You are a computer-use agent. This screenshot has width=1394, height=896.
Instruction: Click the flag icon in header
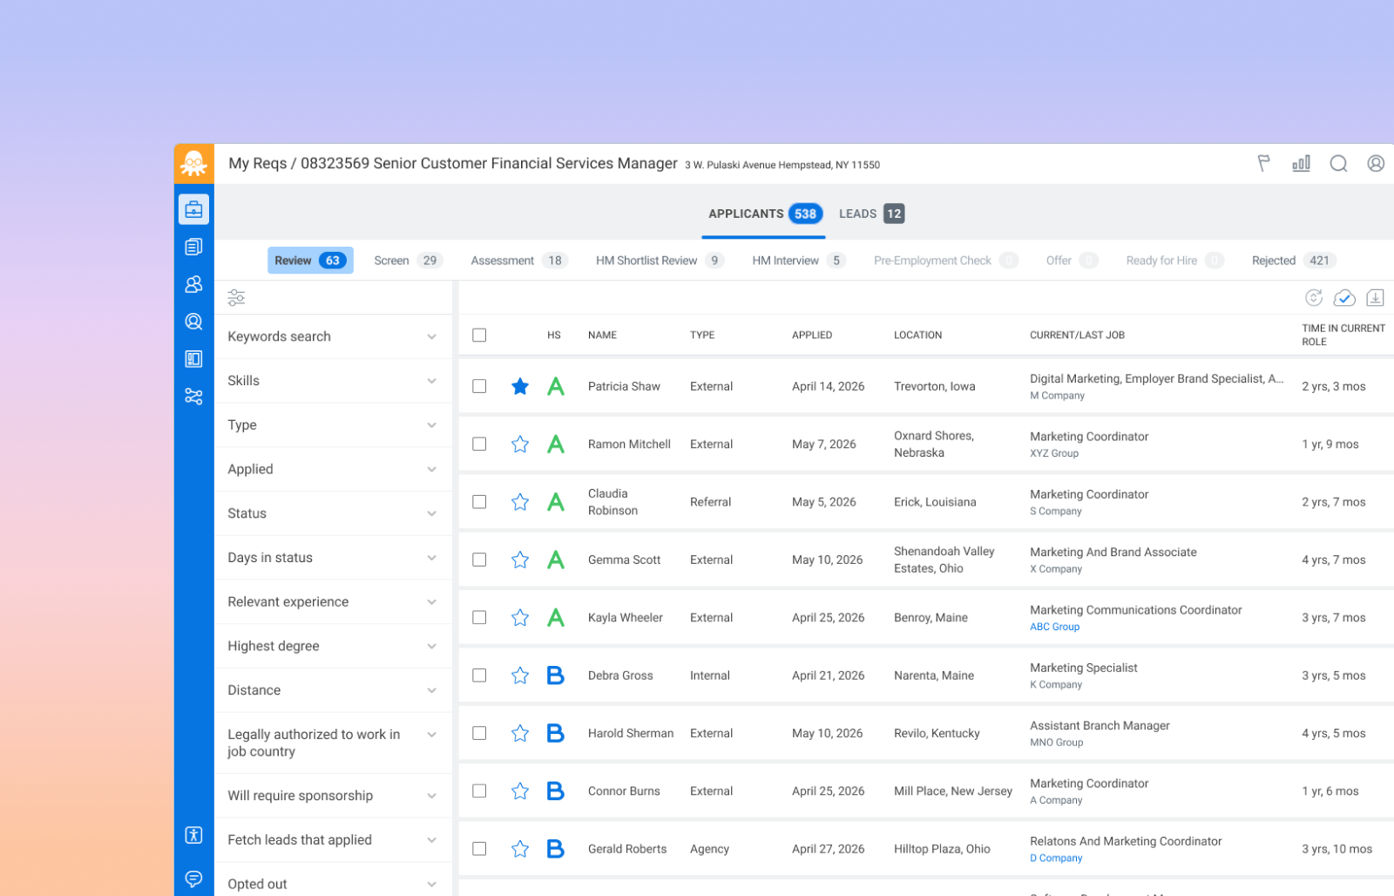pos(1263,163)
